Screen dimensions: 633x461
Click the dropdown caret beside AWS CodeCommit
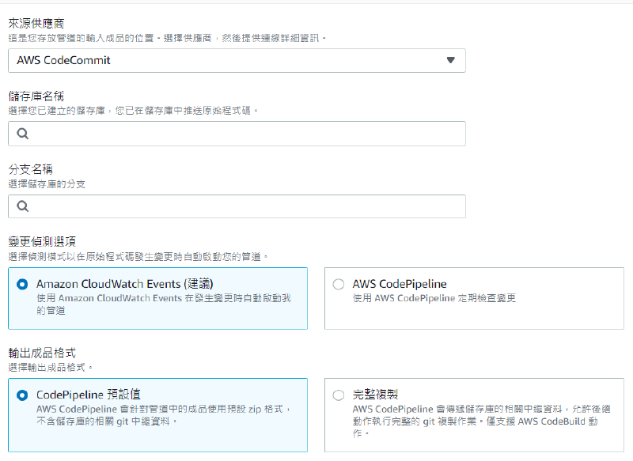(453, 60)
